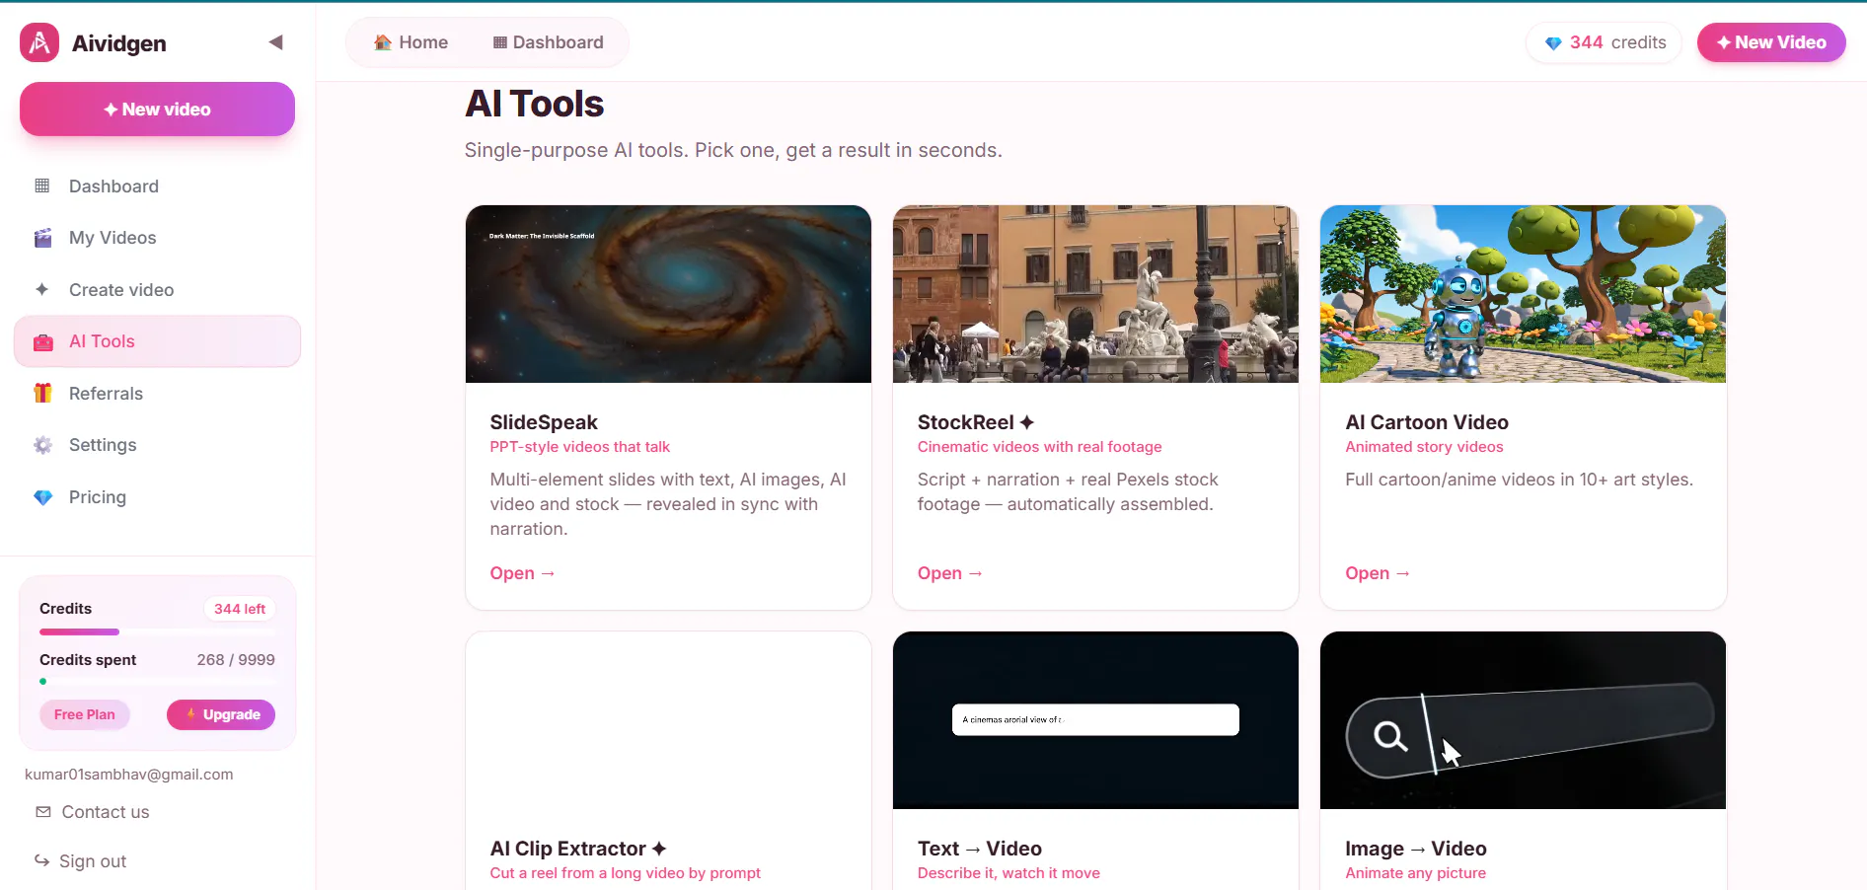Click the Upgrade button

click(x=221, y=714)
